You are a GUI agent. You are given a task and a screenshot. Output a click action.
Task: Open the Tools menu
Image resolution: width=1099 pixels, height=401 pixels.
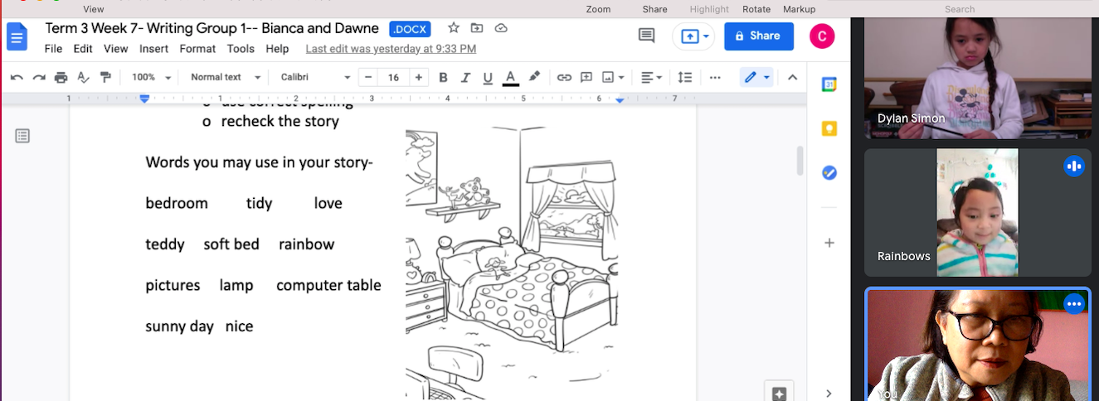[x=241, y=49]
